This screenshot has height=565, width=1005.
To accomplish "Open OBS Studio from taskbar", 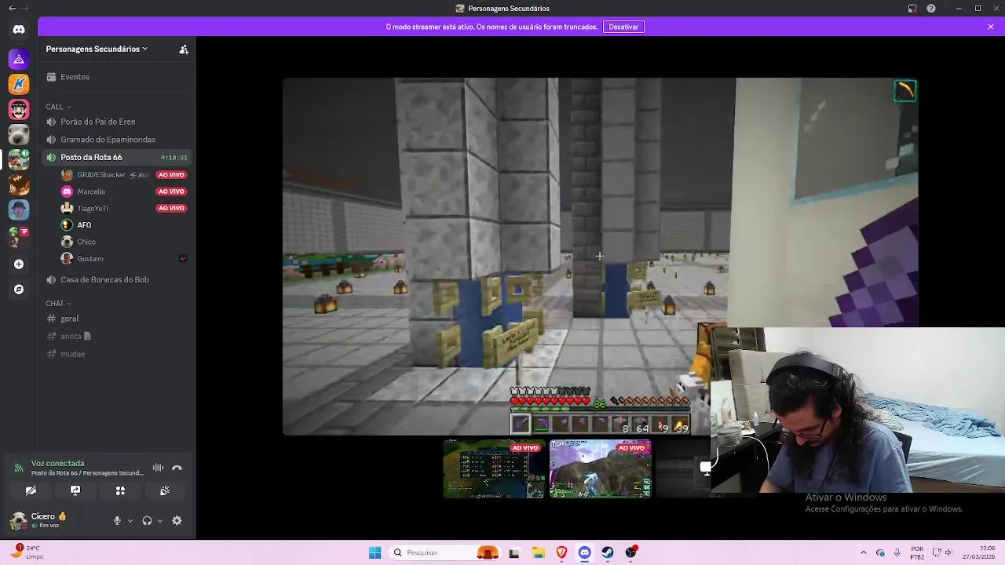I will coord(631,552).
